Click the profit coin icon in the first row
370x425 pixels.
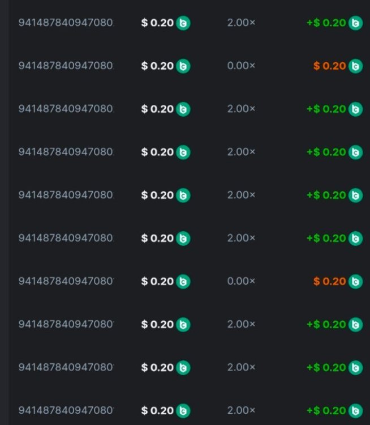pyautogui.click(x=355, y=23)
